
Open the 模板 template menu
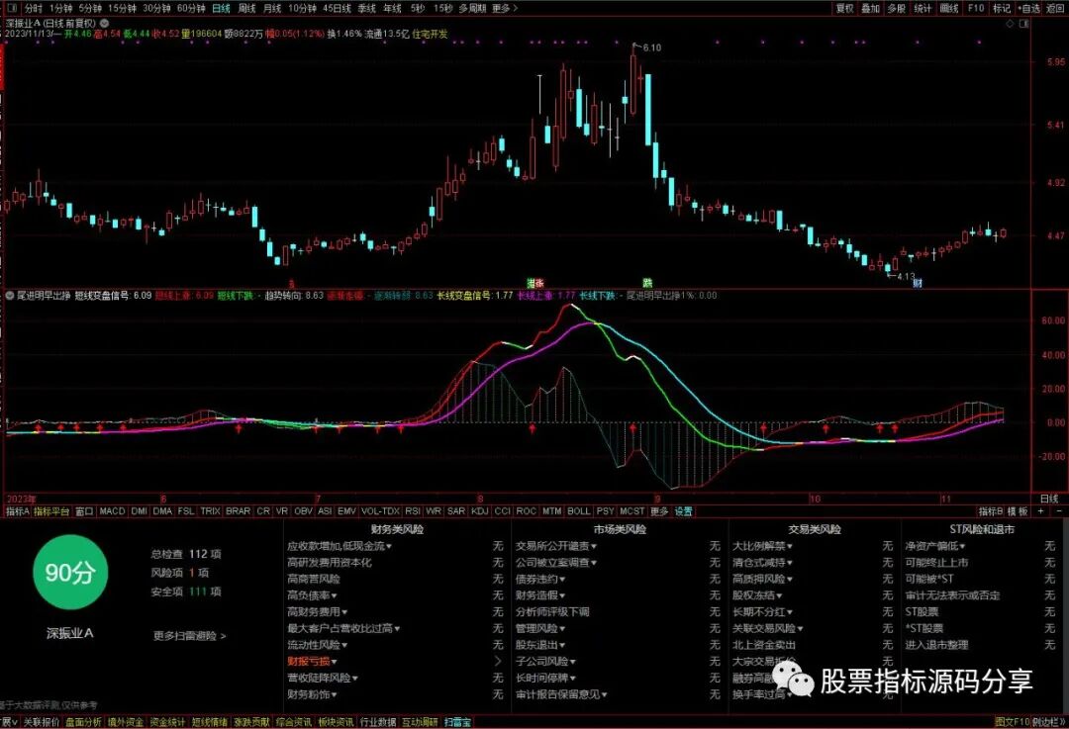pos(1018,511)
